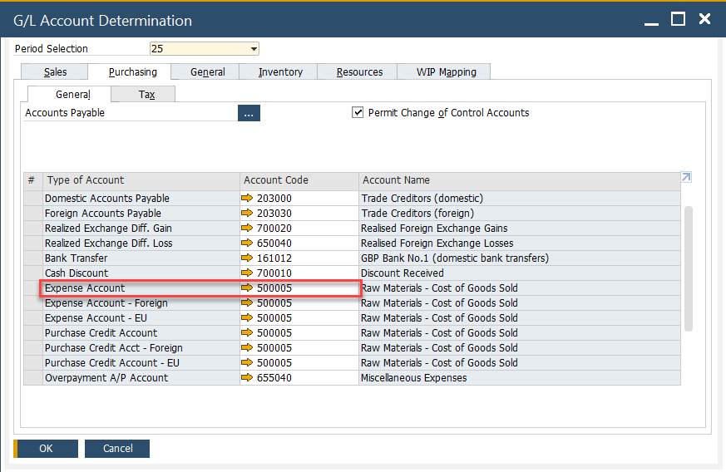
Task: Open link arrow for Realized Exchange Diff. Loss
Action: point(247,243)
